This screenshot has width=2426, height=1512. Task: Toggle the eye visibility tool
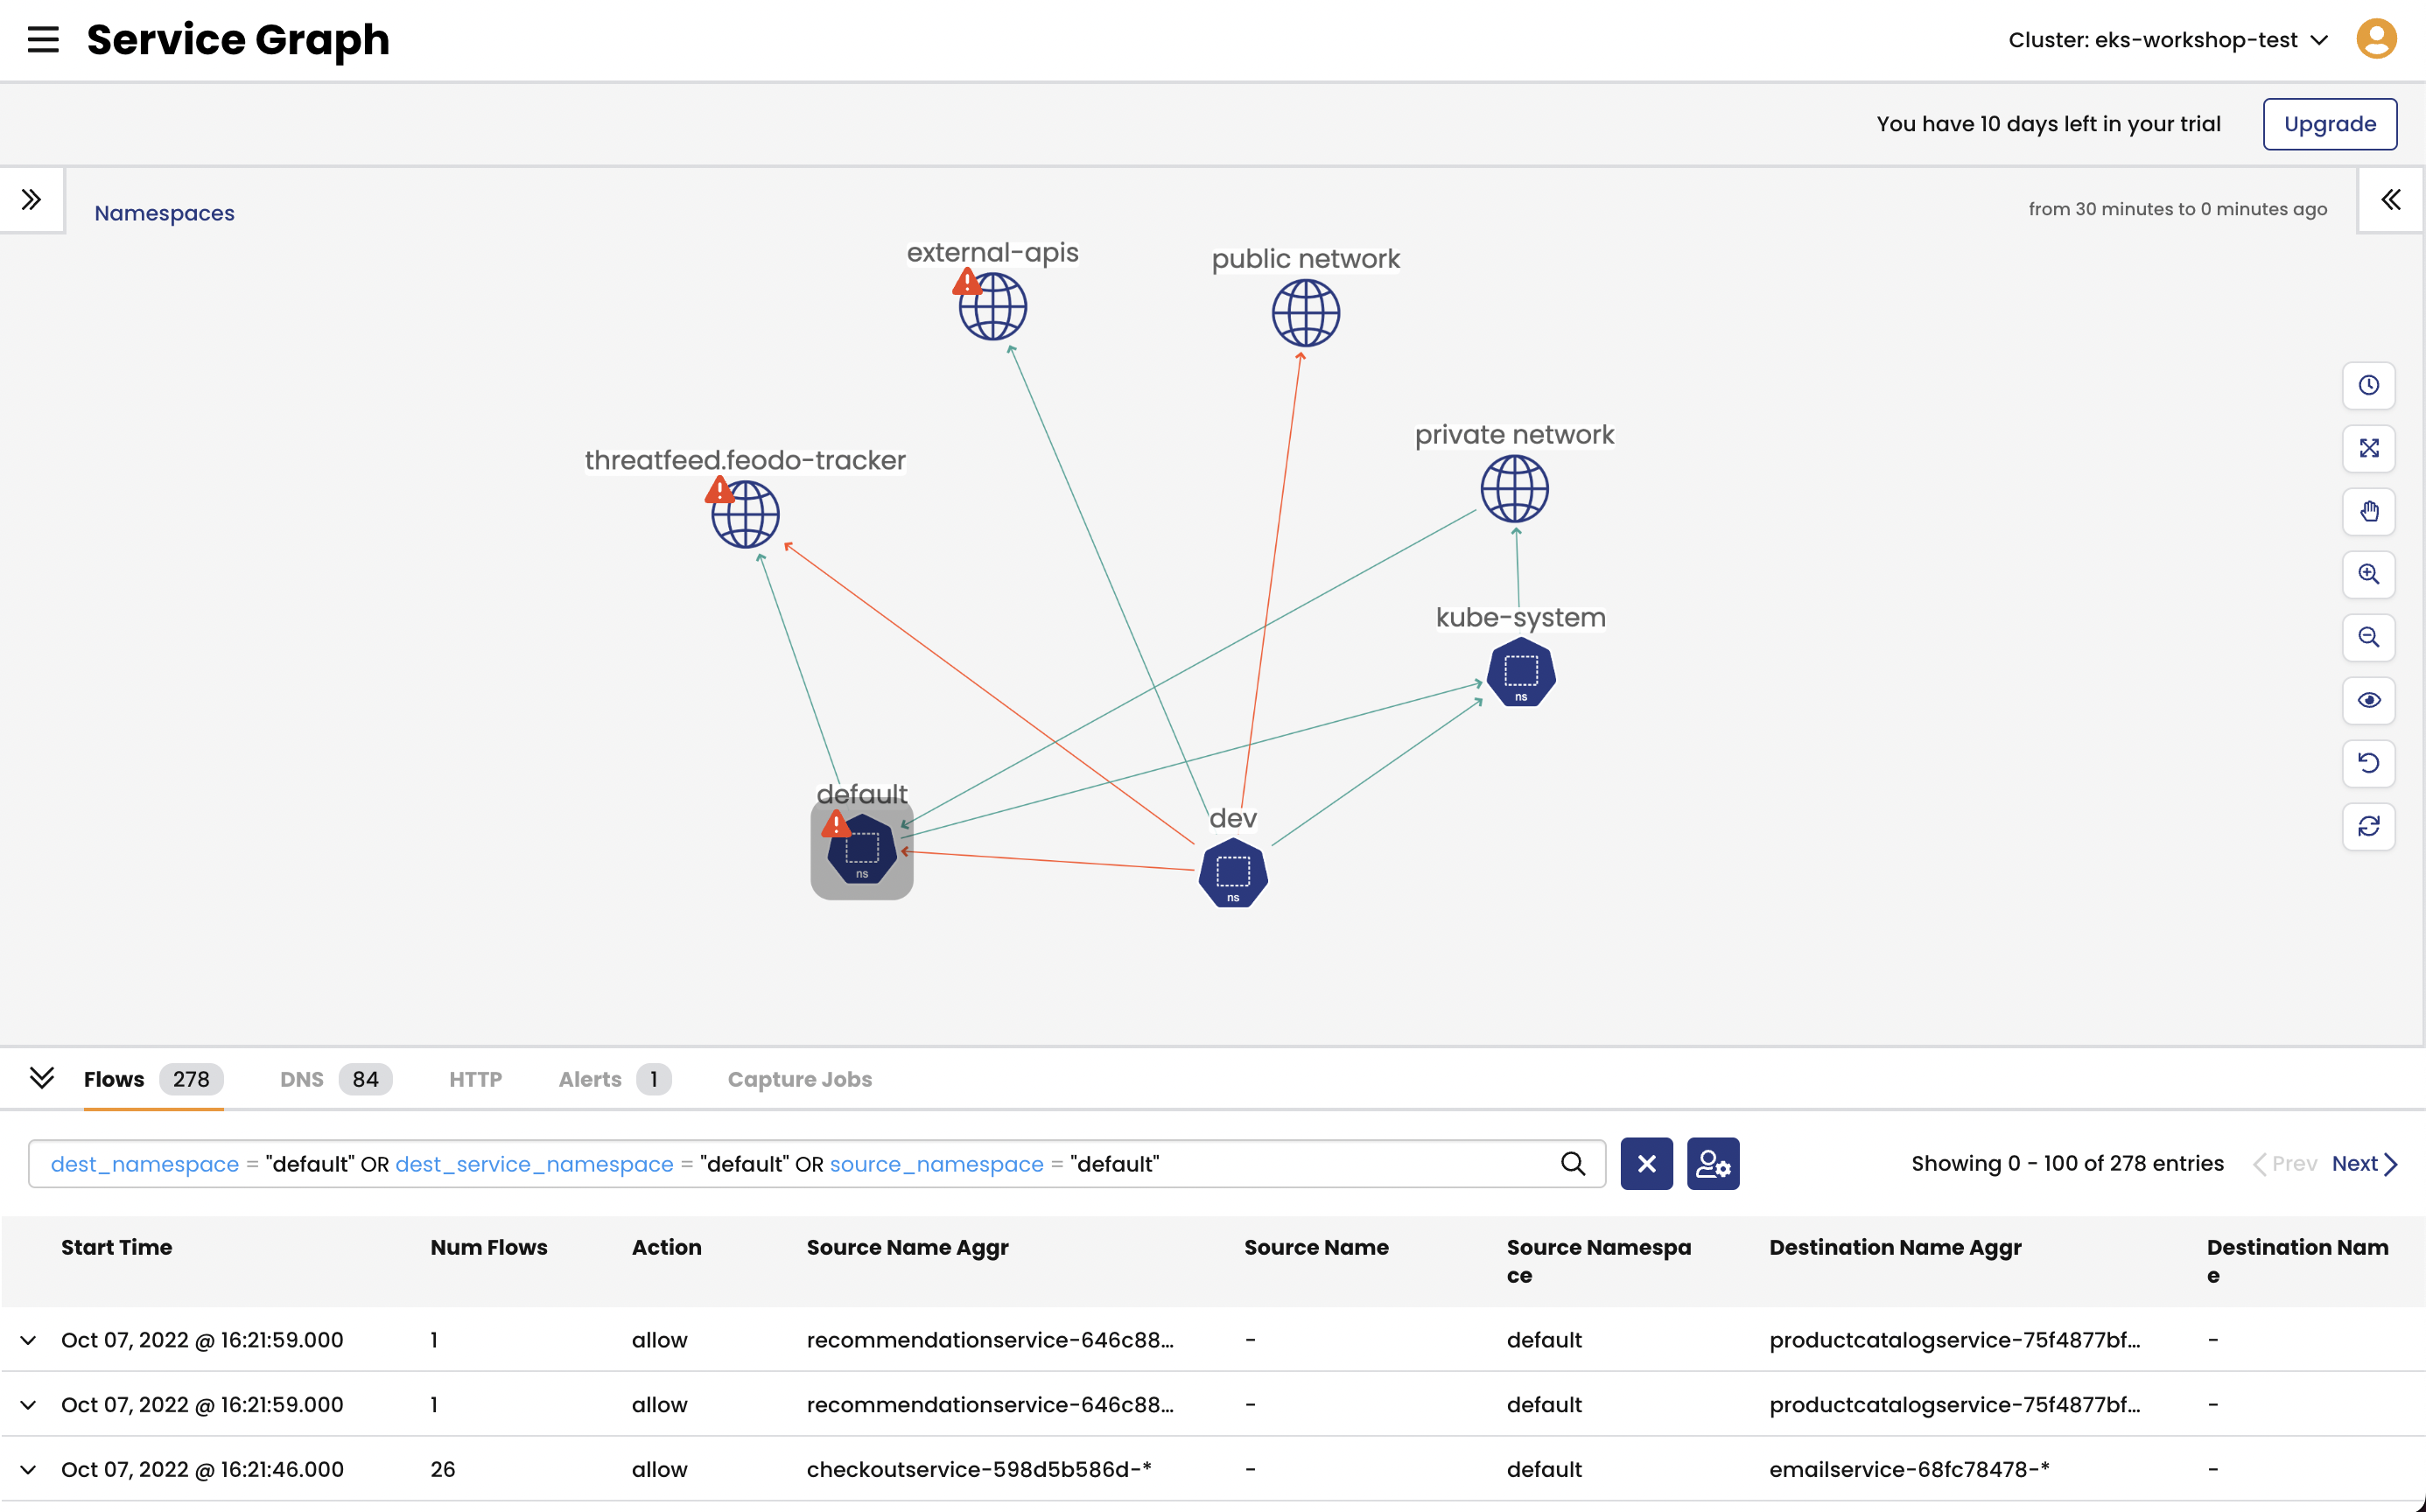click(2368, 700)
